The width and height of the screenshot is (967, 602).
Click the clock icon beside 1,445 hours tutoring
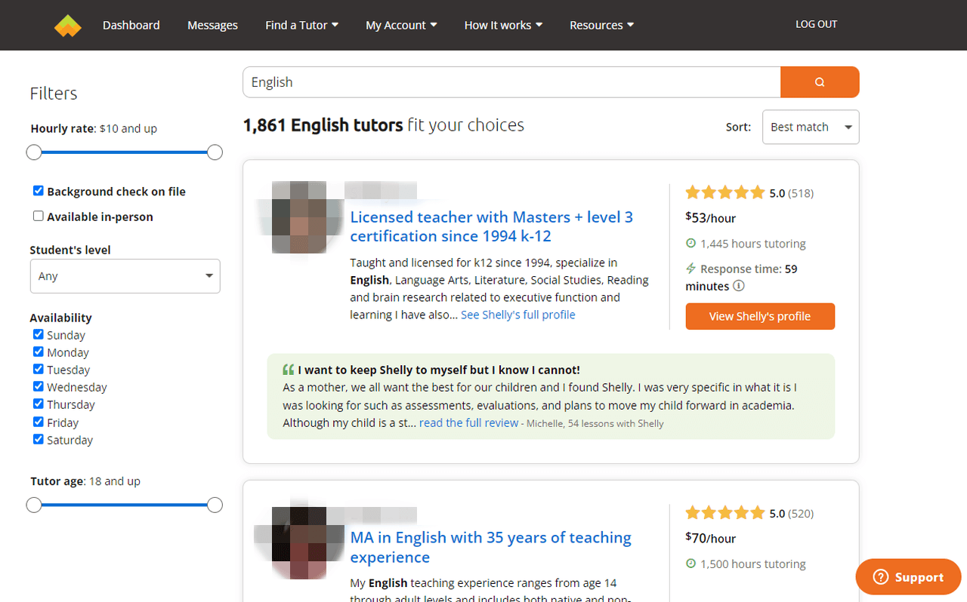tap(690, 243)
